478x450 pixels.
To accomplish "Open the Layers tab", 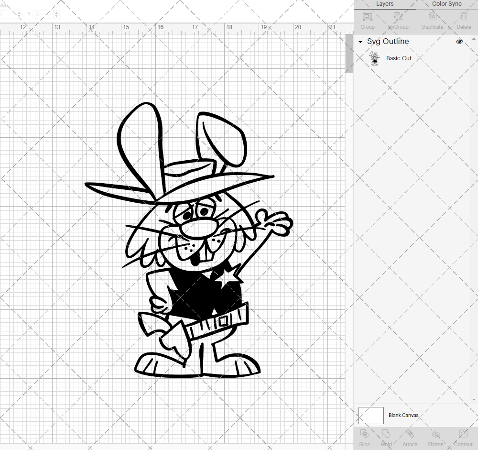I will [385, 4].
